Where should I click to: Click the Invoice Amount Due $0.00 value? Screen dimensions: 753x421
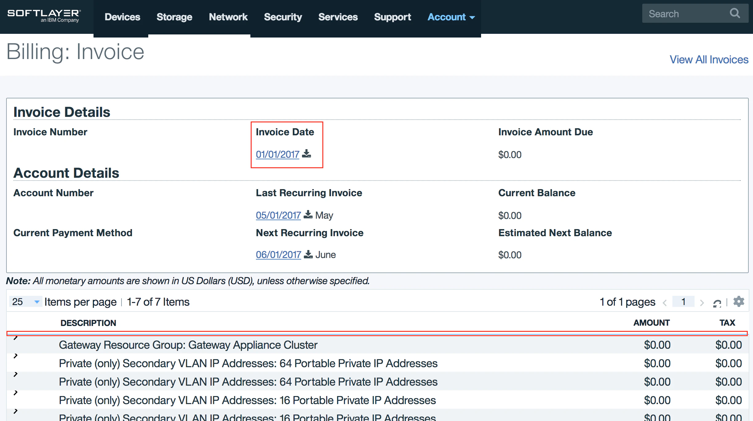tap(510, 154)
